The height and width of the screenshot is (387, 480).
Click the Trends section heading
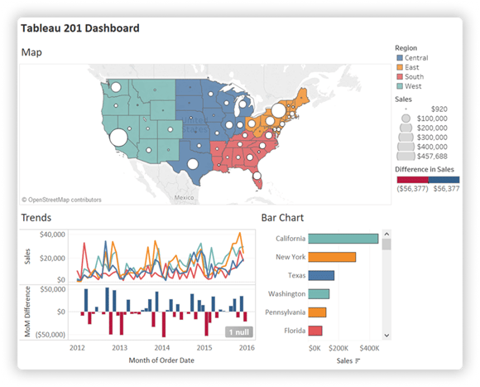(36, 218)
